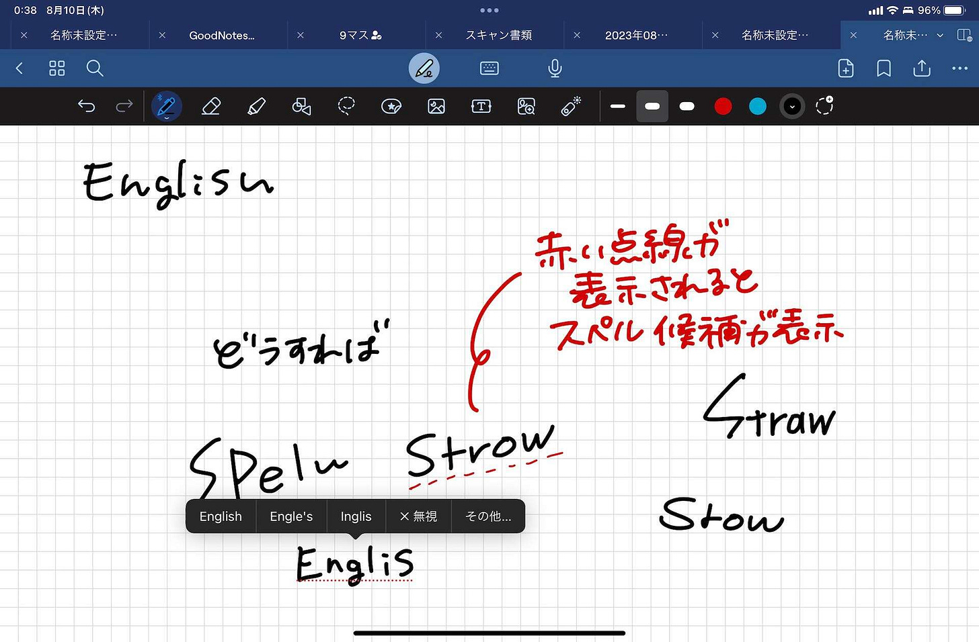Select the Text box tool
Viewport: 979px width, 642px height.
481,105
